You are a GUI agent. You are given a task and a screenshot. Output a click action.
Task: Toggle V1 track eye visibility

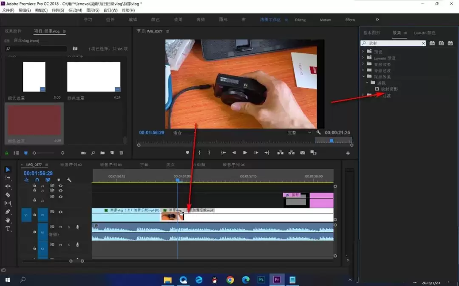61,212
